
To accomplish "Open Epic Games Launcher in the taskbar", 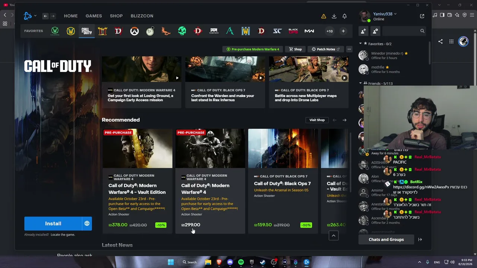I will click(x=252, y=262).
